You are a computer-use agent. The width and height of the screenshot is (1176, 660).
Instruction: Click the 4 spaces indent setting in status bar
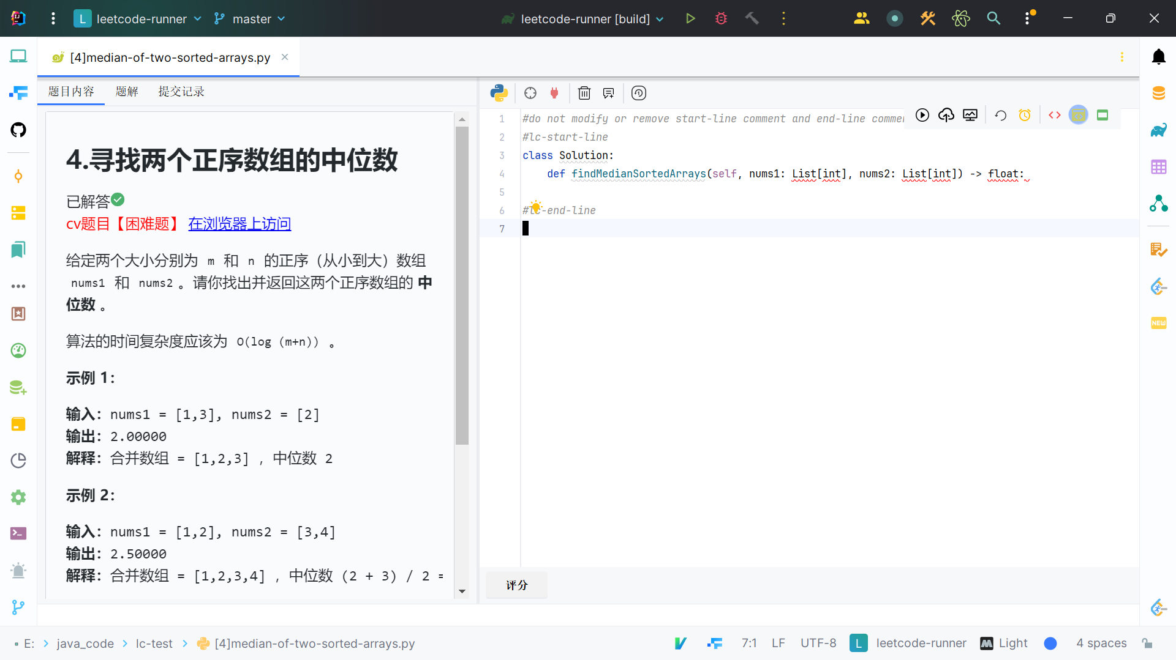pos(1101,643)
